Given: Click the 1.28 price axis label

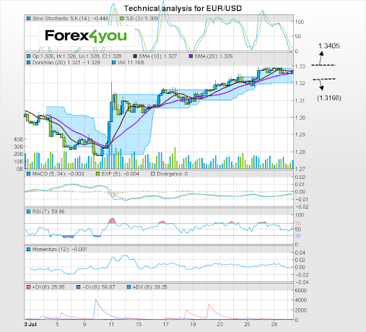Looking at the screenshot, I should tap(300, 152).
